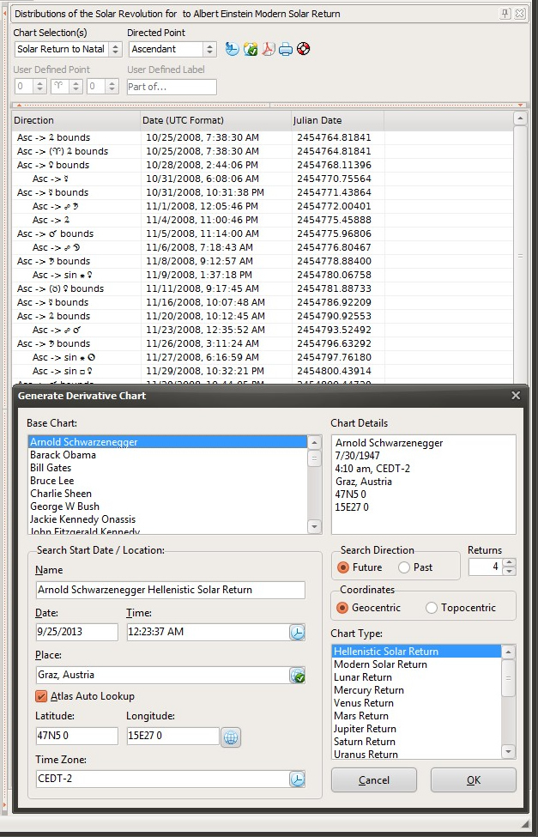Select Arnold Schwarzenegger in Base Chart list
Screen dimensions: 538x837
click(x=167, y=442)
